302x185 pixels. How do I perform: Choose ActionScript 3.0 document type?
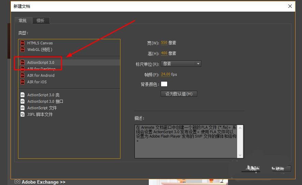(x=69, y=62)
